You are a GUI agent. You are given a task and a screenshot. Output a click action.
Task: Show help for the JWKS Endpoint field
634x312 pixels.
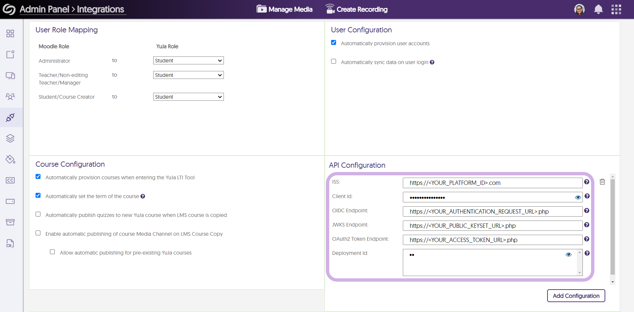[x=587, y=225]
